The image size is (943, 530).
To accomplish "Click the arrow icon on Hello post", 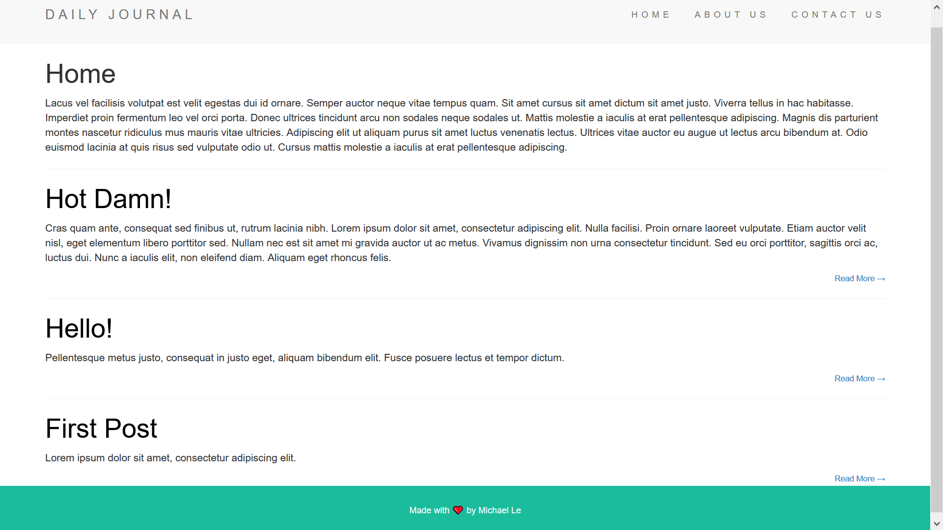I will (x=882, y=378).
